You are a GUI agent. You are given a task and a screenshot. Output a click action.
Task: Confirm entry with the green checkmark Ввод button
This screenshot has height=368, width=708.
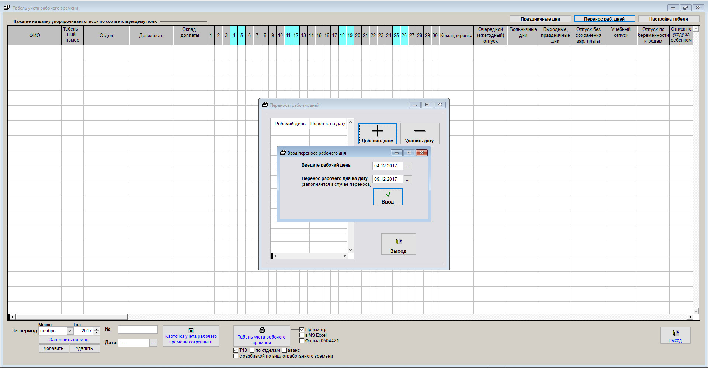click(x=388, y=197)
